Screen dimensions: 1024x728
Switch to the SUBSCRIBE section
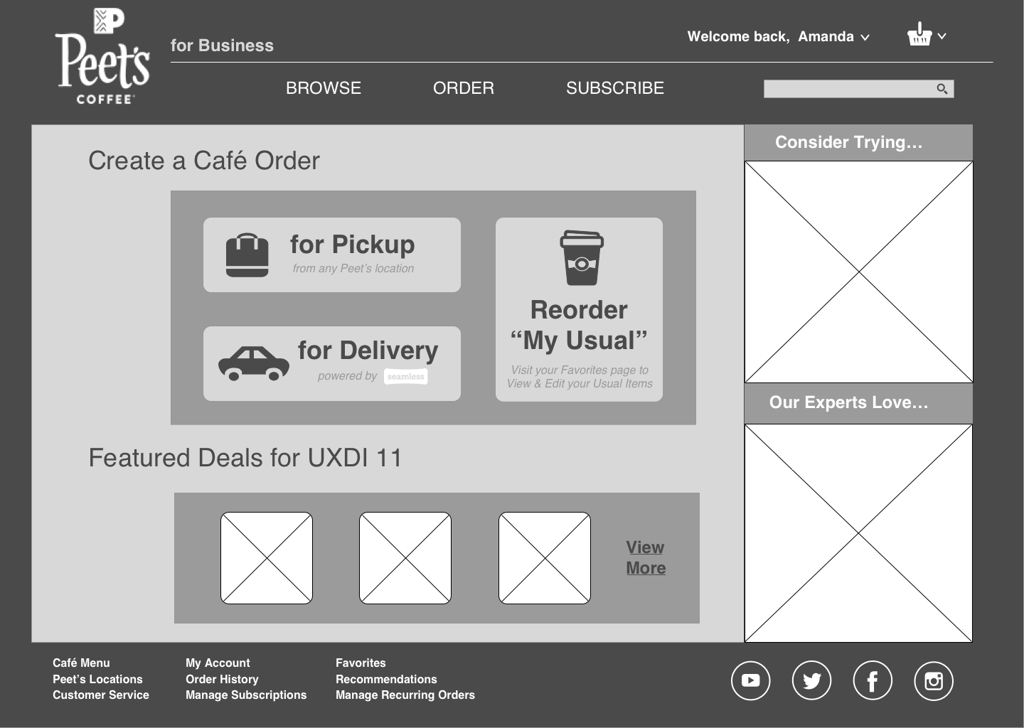point(614,88)
